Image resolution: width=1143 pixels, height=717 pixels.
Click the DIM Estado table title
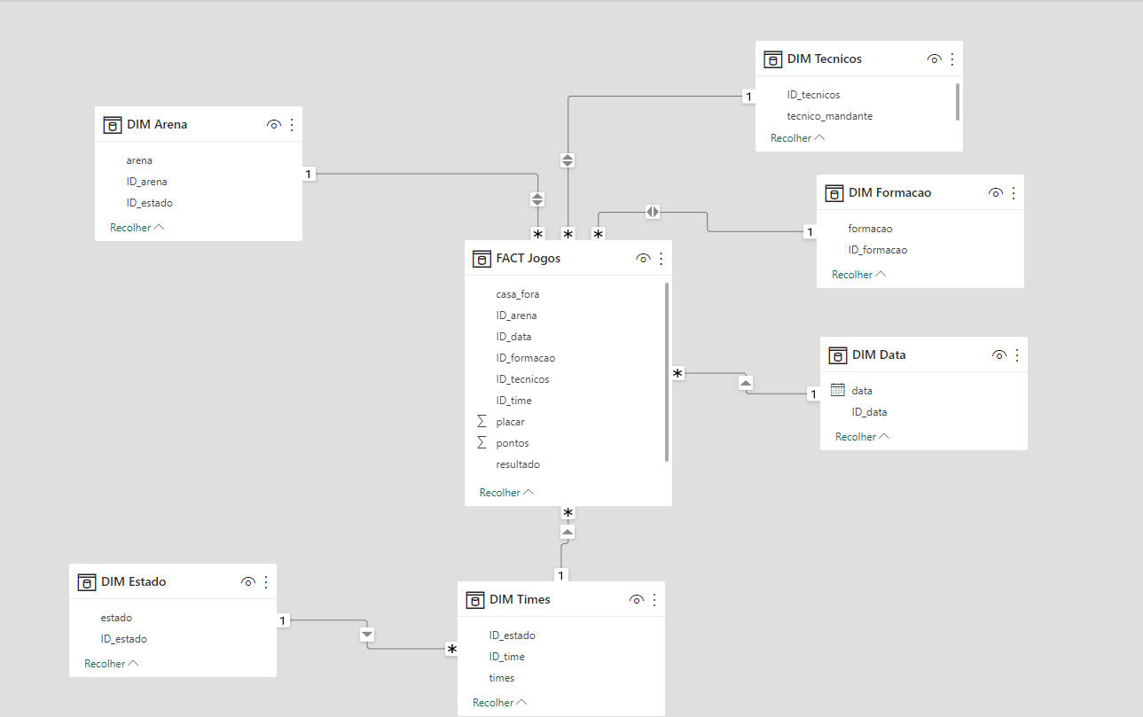click(x=134, y=582)
